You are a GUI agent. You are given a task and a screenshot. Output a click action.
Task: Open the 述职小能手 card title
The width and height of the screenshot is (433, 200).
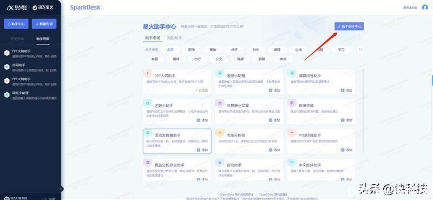tap(163, 106)
